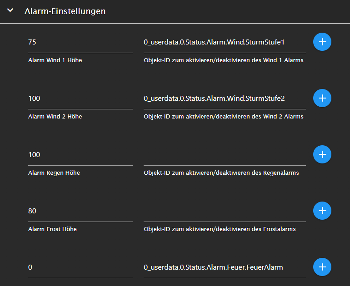This screenshot has width=350, height=286.
Task: Click the Wind.SturmStufe1 object ID field
Action: (x=225, y=42)
